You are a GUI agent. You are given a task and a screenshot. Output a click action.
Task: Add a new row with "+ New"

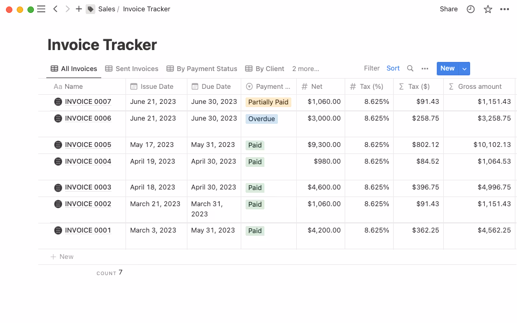coord(61,256)
